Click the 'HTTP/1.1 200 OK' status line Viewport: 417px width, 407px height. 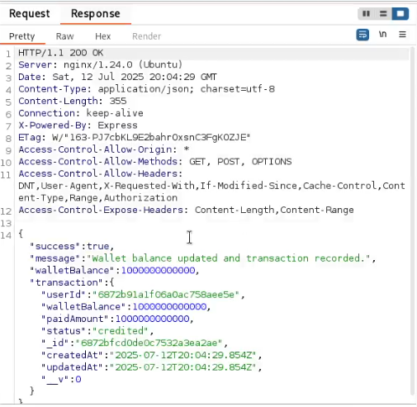coord(61,53)
